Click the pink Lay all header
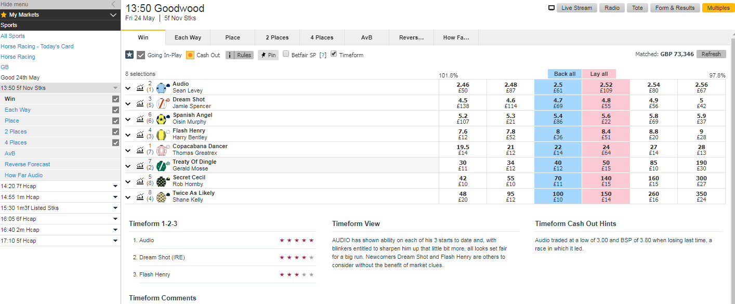 599,74
